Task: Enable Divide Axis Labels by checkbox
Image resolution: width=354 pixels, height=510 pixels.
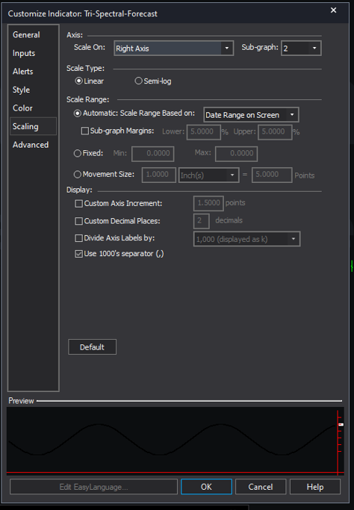Action: point(78,238)
